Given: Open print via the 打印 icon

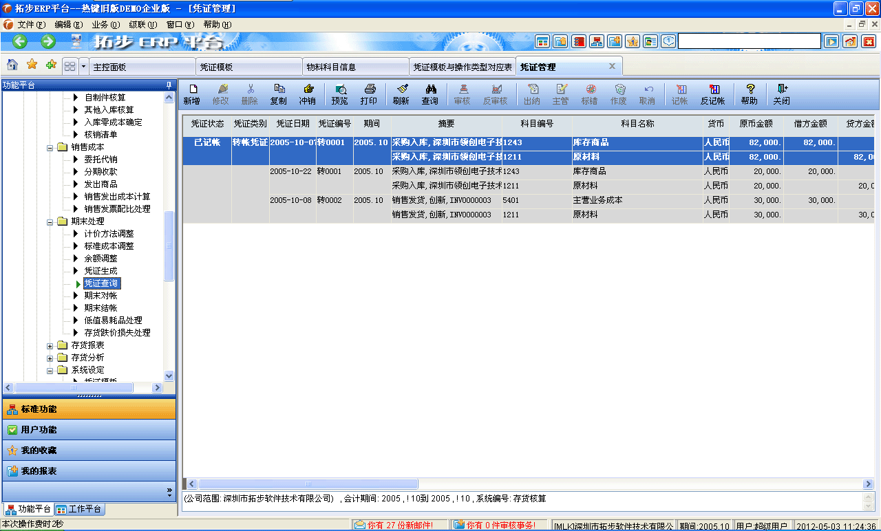Looking at the screenshot, I should 369,94.
